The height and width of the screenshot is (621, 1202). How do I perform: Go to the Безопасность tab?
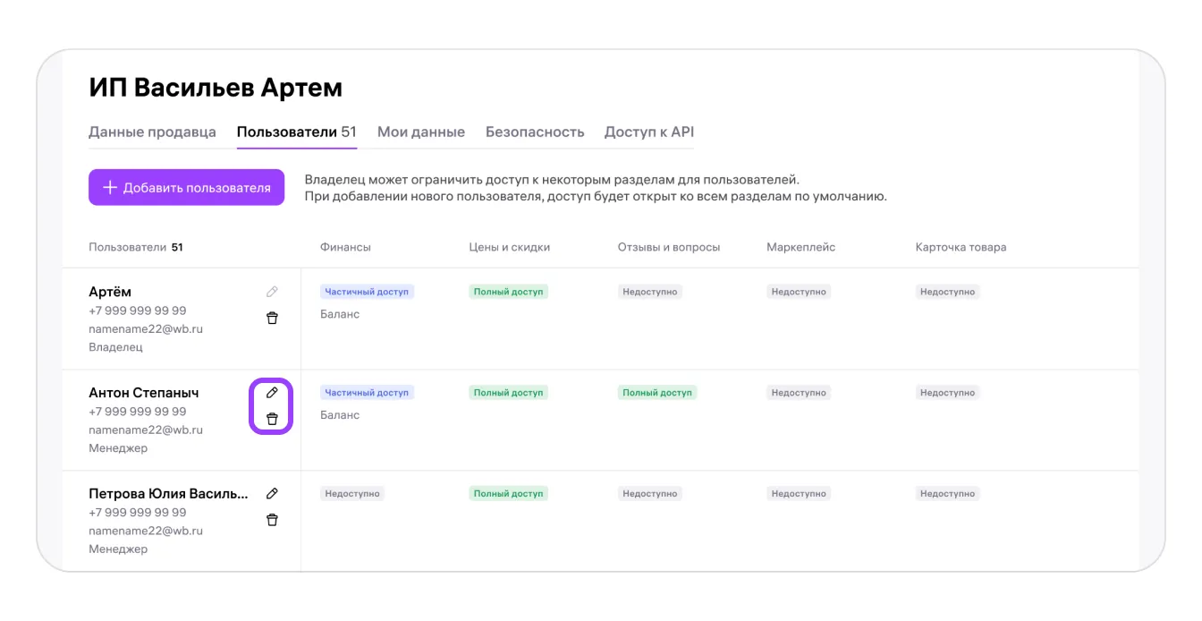pos(534,132)
